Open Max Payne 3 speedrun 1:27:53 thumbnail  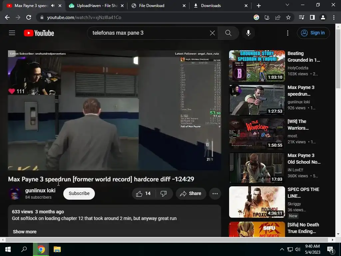click(x=257, y=100)
